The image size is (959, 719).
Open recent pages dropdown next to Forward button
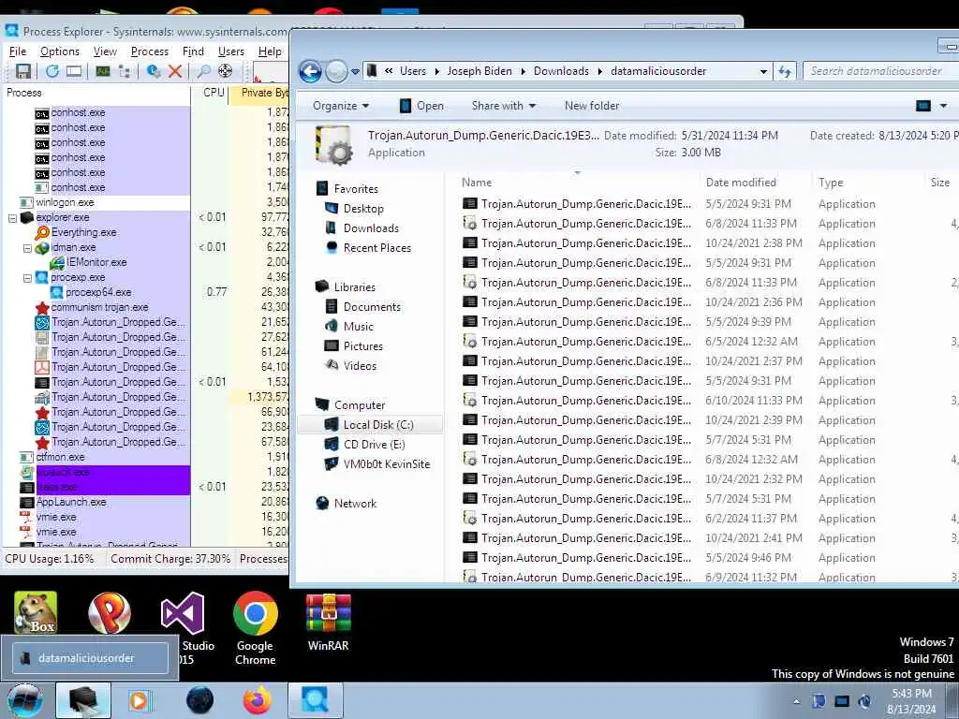tap(355, 71)
